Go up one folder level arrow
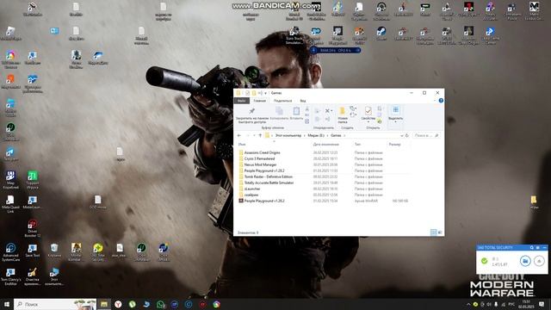The image size is (551, 310). pos(260,135)
